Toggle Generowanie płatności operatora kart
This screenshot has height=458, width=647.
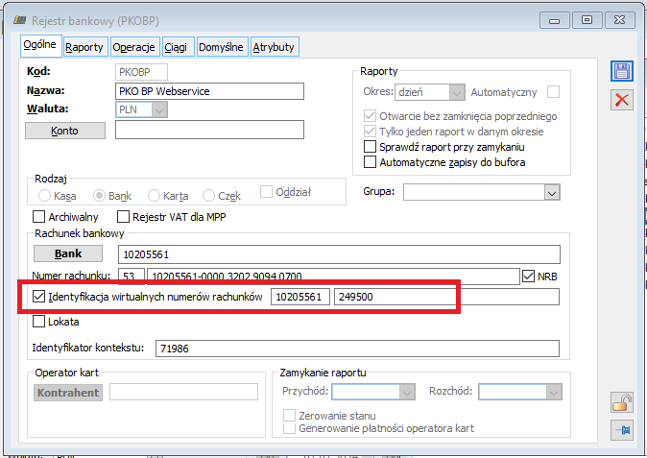click(289, 428)
